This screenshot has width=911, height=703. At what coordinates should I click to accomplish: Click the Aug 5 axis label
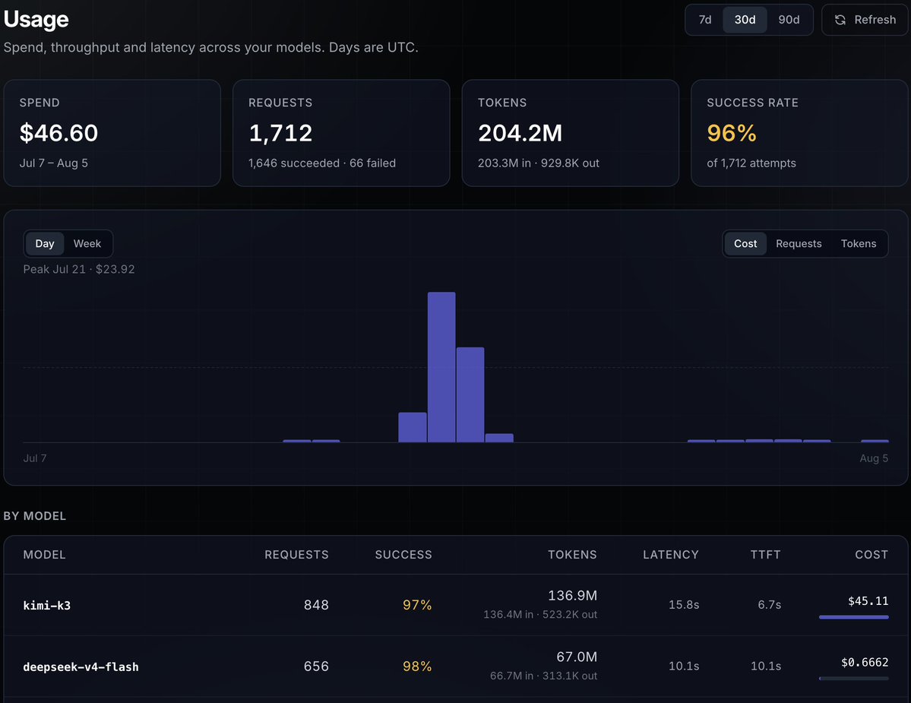pos(874,458)
